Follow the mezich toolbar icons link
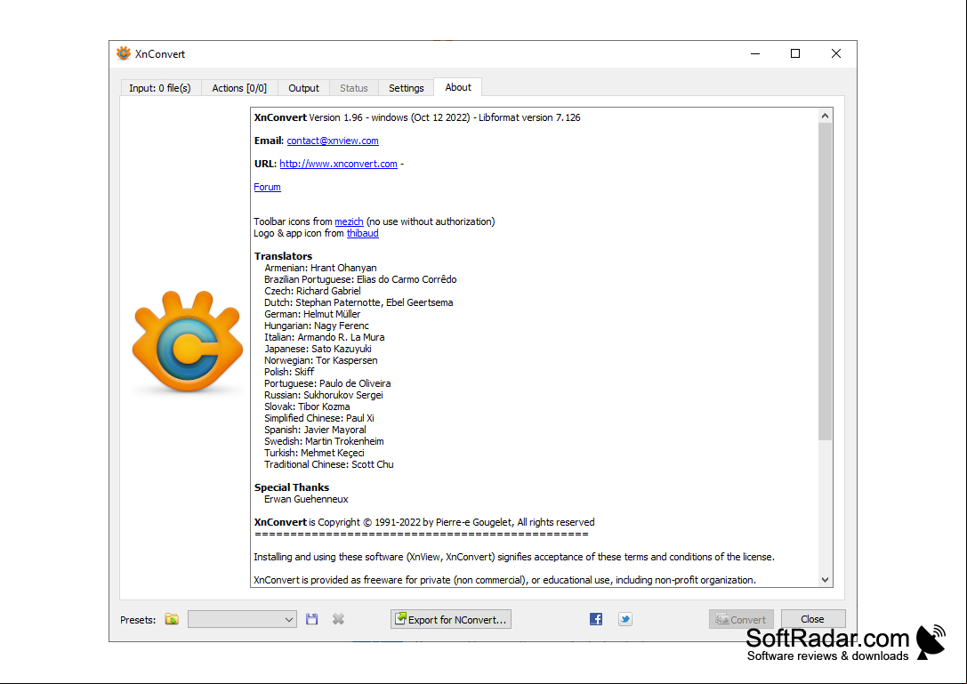Image resolution: width=967 pixels, height=684 pixels. tap(349, 221)
